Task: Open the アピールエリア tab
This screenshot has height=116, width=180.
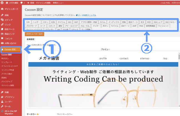Action: [71, 26]
